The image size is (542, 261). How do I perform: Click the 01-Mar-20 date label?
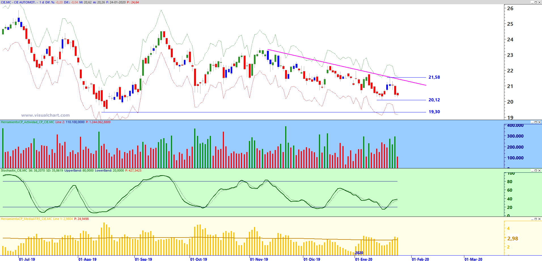(473, 259)
